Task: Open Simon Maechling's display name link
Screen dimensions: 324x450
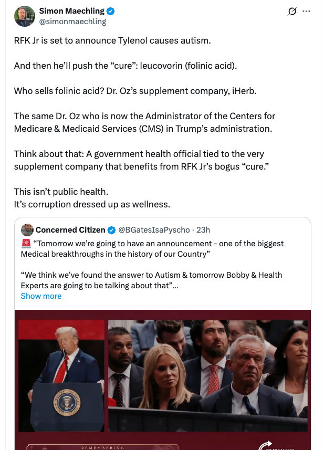Action: pos(72,11)
